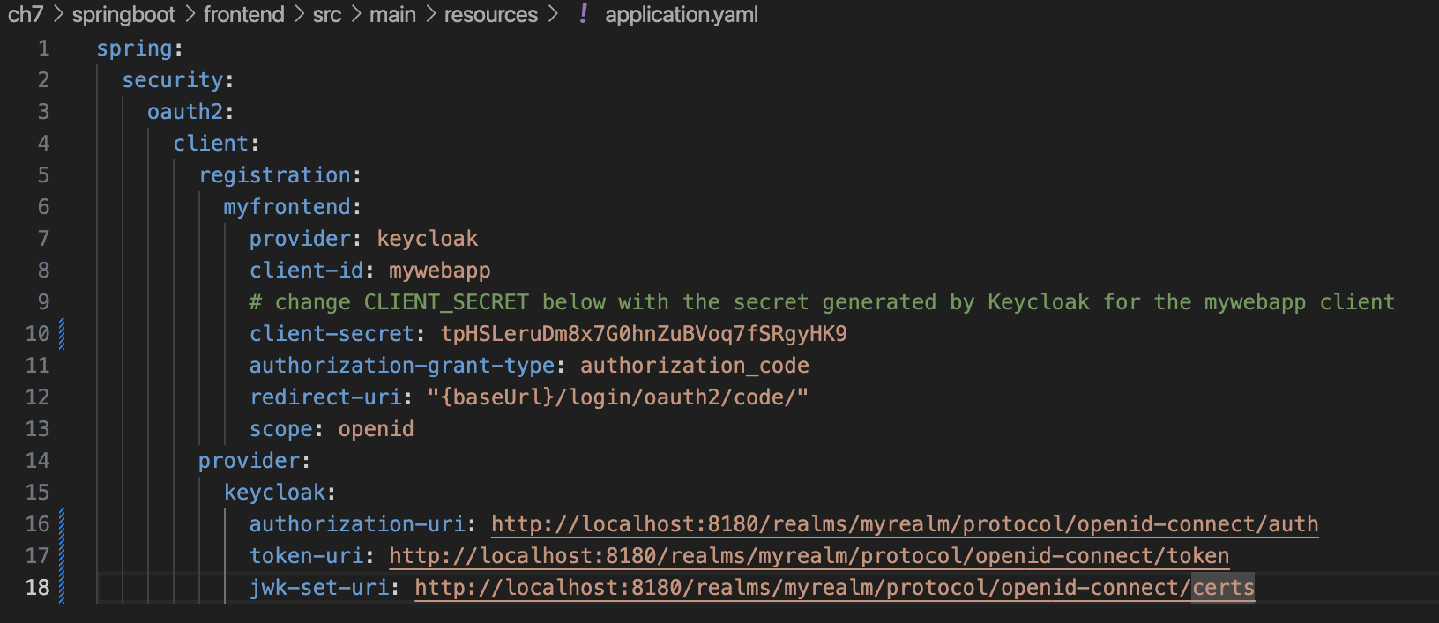This screenshot has width=1439, height=623.
Task: Click the 'security' key
Action: (173, 80)
